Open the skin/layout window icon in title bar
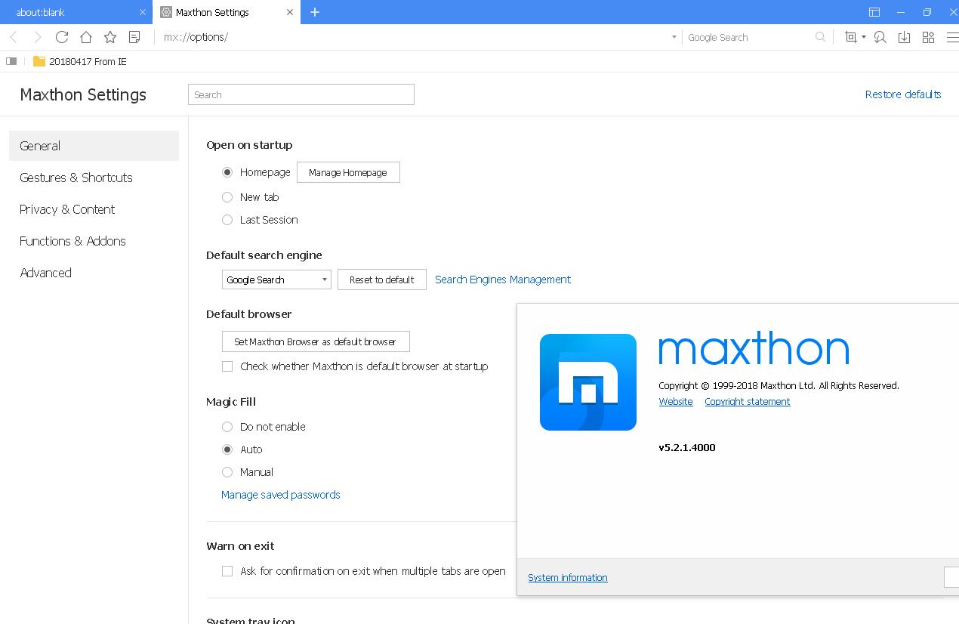 [x=874, y=12]
